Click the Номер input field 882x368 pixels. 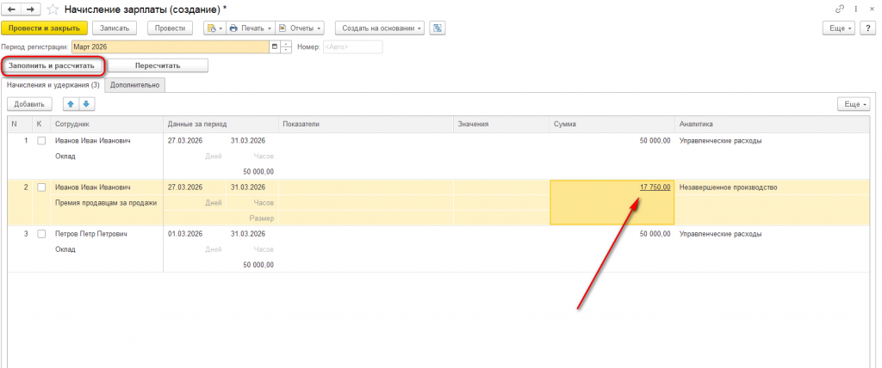[x=352, y=47]
